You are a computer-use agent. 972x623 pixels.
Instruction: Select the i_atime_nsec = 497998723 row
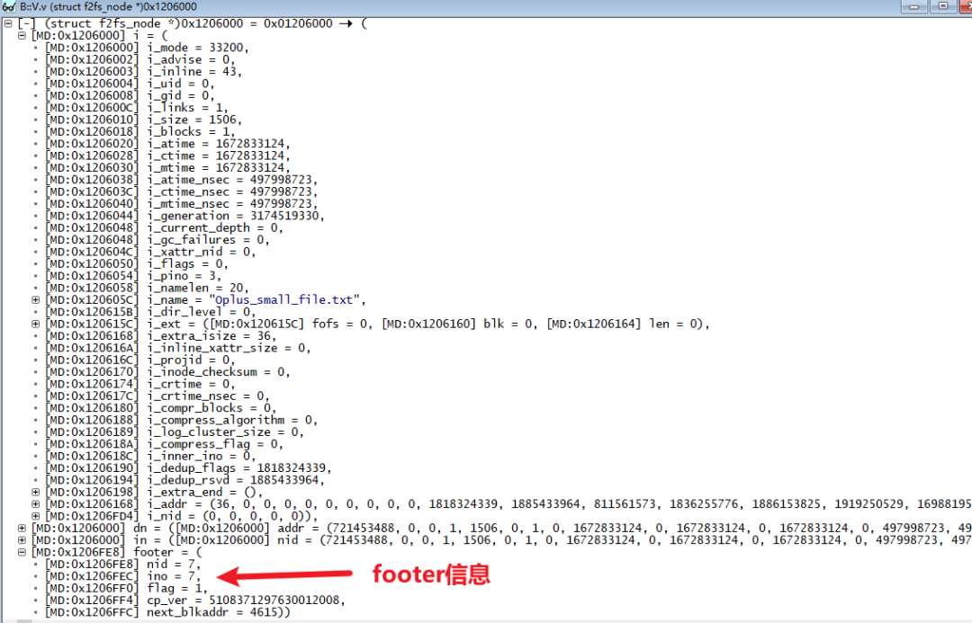181,180
